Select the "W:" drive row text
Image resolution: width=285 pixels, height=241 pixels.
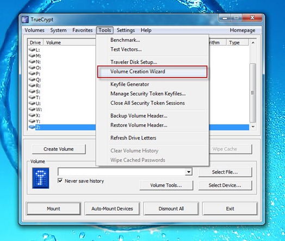tap(39, 110)
